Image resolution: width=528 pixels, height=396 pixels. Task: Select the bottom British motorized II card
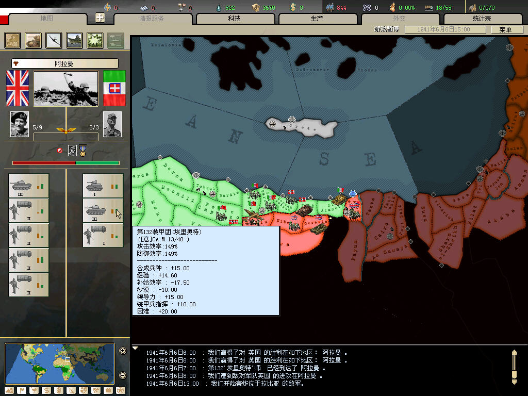(x=29, y=285)
